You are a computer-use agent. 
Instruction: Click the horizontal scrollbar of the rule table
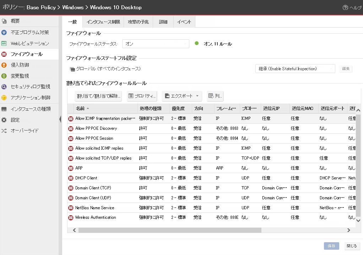(x=170, y=230)
